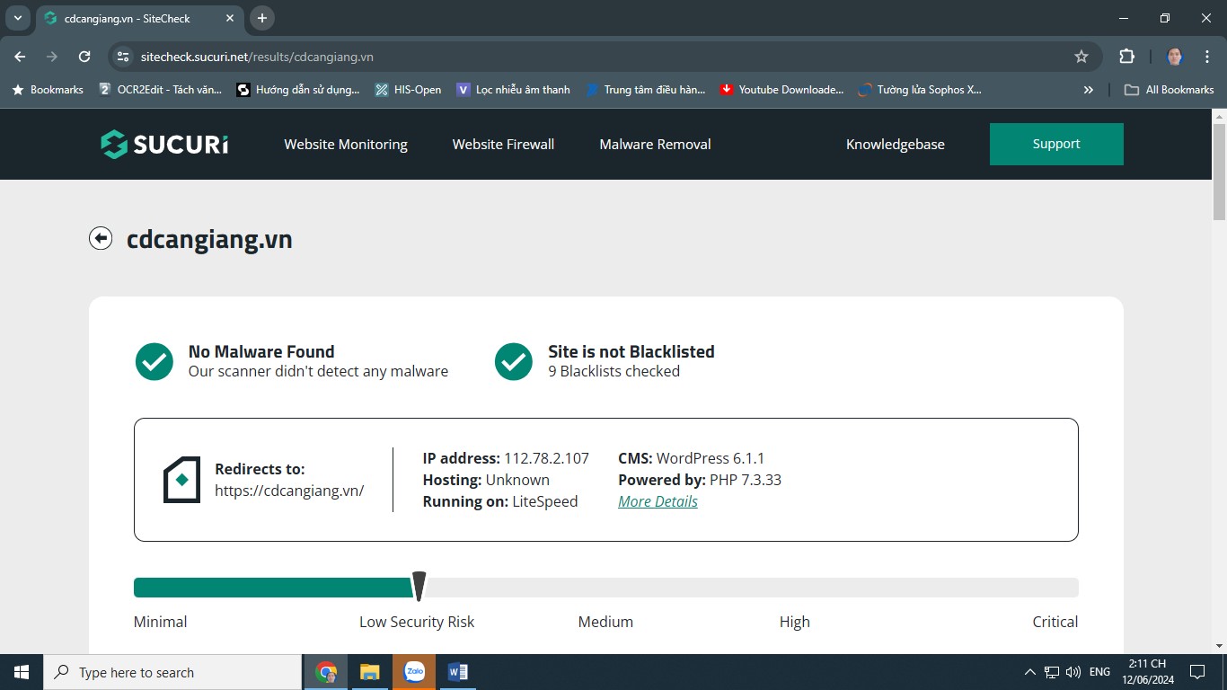Open the Website Firewall menu

point(503,144)
